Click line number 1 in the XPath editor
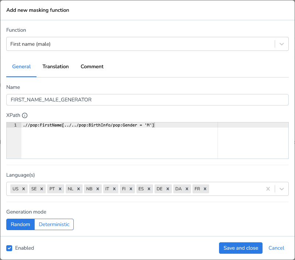Viewport: 295px width, 260px height. [14, 125]
